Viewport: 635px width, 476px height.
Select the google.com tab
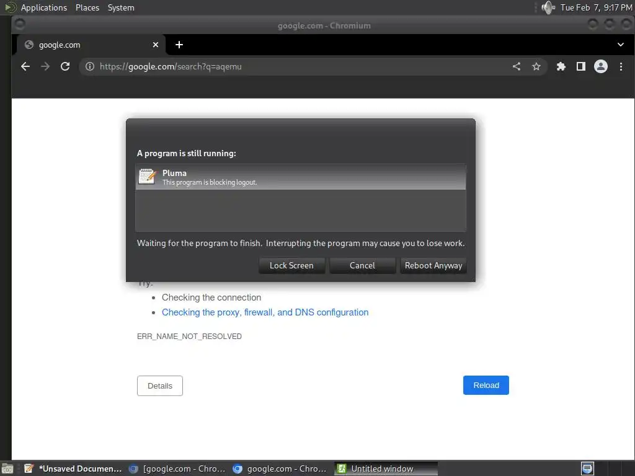tap(91, 45)
